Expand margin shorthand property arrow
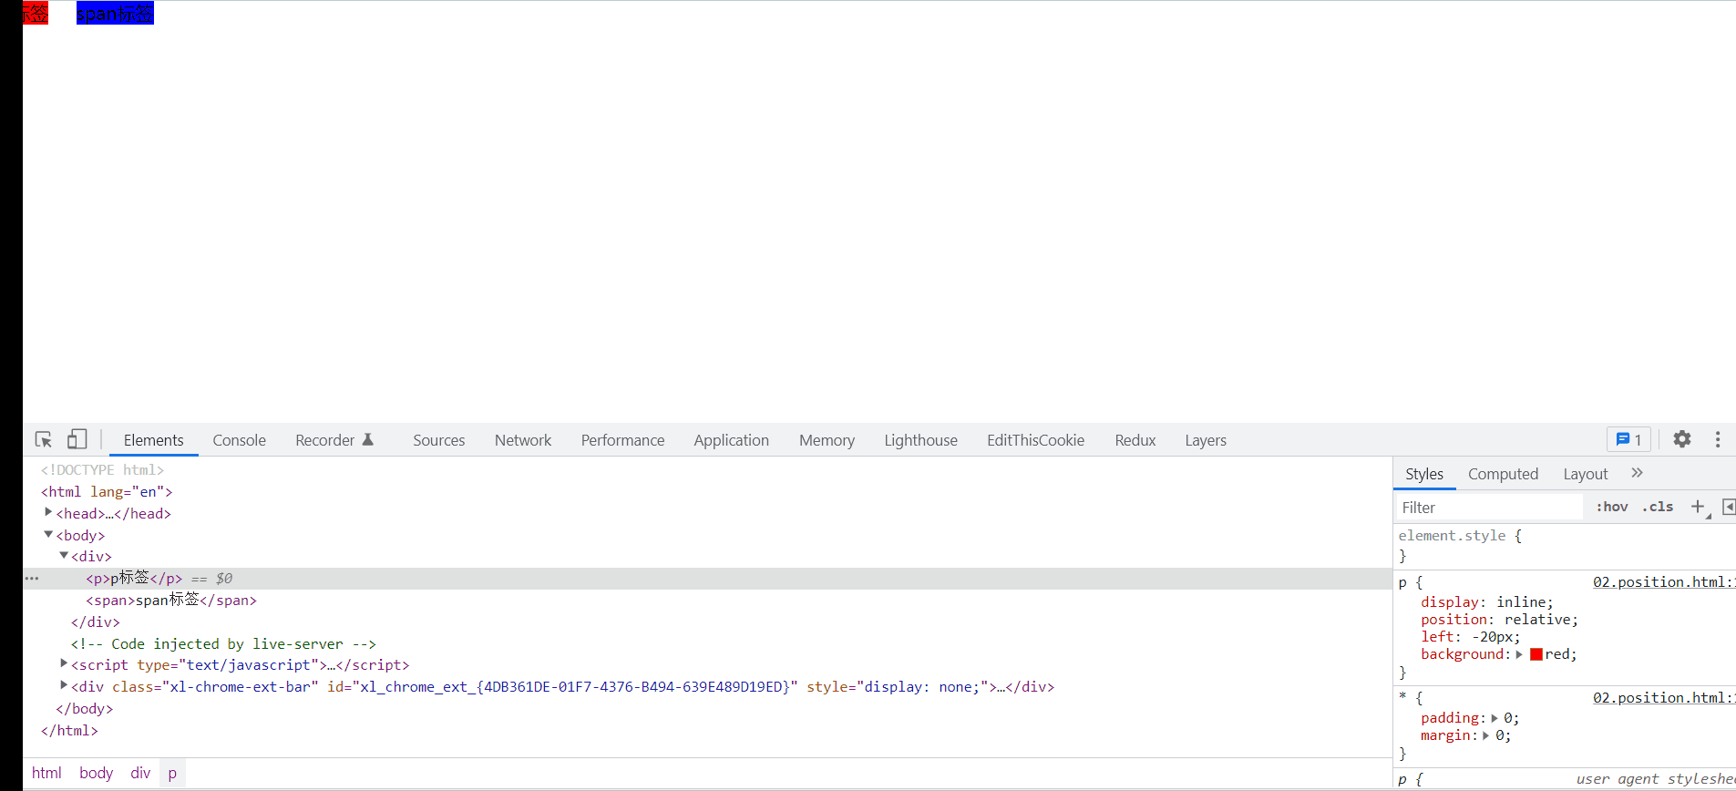The image size is (1736, 791). tap(1485, 735)
